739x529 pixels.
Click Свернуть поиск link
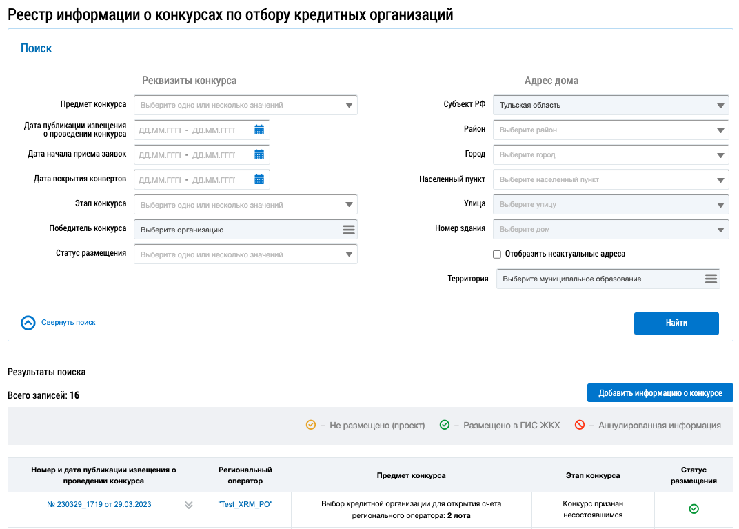point(68,323)
